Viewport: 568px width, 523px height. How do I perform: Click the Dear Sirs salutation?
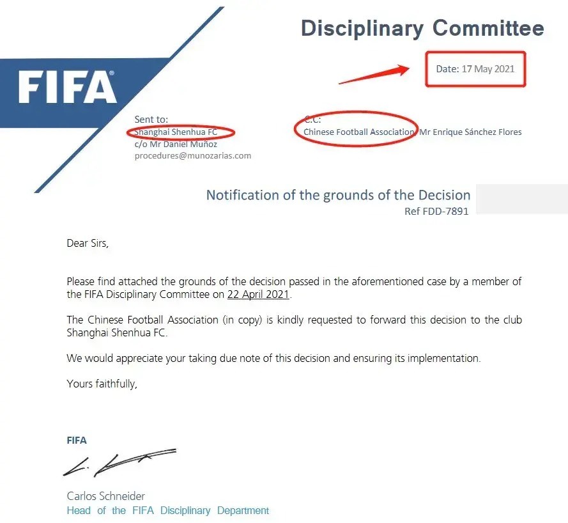[88, 243]
